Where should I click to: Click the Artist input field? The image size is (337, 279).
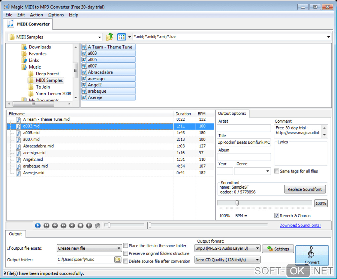[x=244, y=128]
